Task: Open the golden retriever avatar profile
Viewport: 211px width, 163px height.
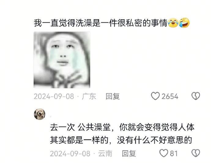Action: 39,114
